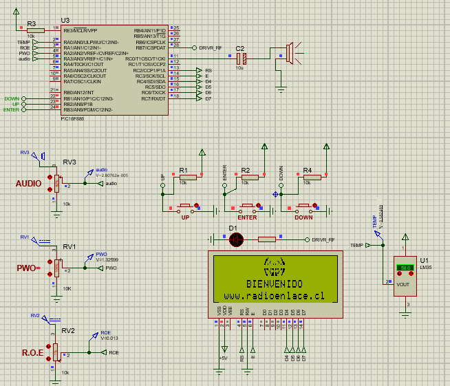
Task: Click the 'V=0.013' probe reading
Action: click(x=109, y=339)
